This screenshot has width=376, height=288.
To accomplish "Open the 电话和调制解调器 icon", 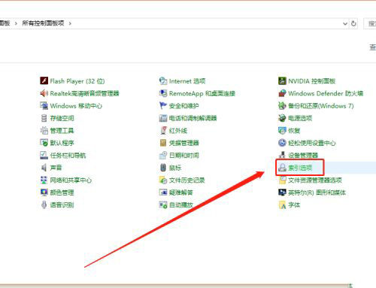I will 163,118.
